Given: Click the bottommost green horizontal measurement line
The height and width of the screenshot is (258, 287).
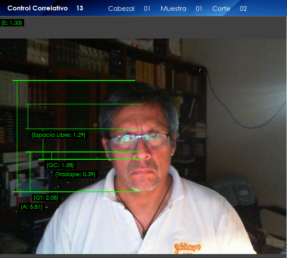Looking at the screenshot, I should pyautogui.click(x=77, y=191).
